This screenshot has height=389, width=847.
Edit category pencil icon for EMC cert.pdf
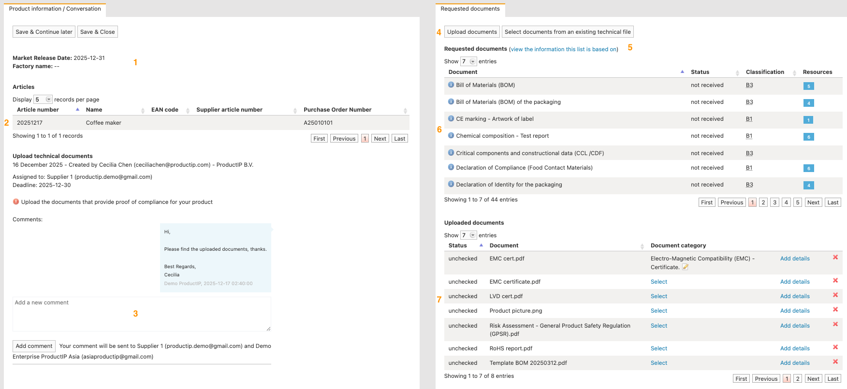pos(685,267)
